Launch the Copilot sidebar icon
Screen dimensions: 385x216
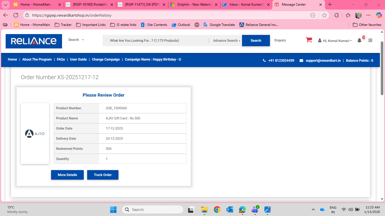[379, 15]
